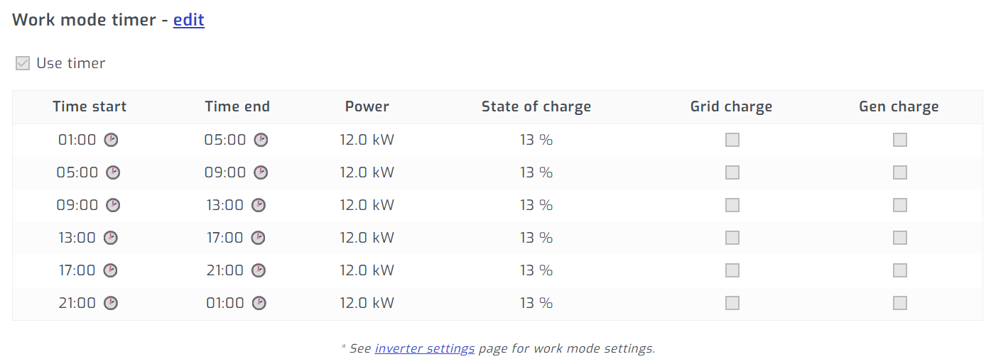Click the clock icon beside 05:00 end time in first row
This screenshot has width=991, height=364.
coord(261,140)
